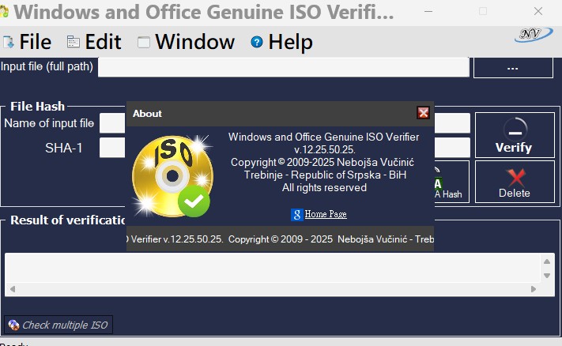
Task: Click the 'All rights reserved' text
Action: point(324,188)
